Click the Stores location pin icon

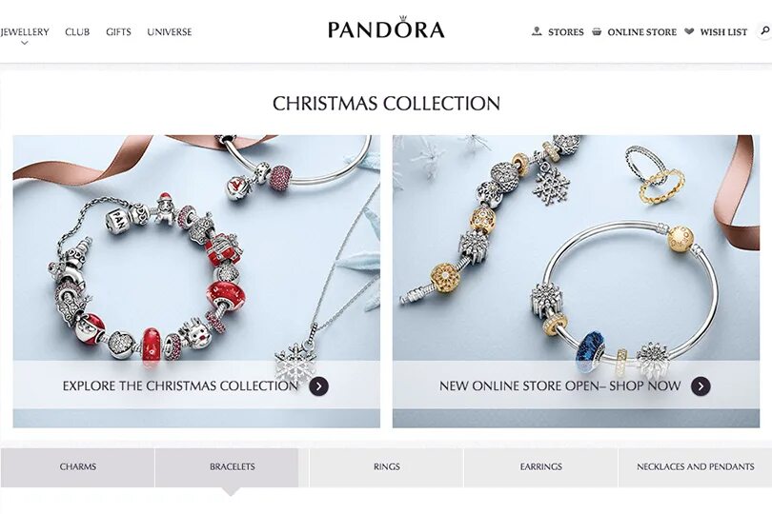click(x=537, y=31)
